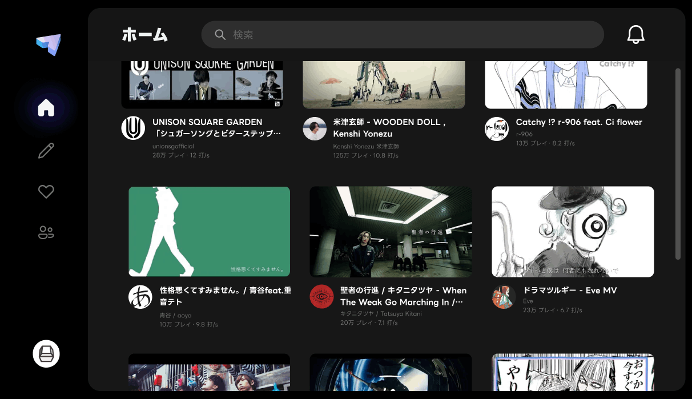The width and height of the screenshot is (692, 399).
Task: Open 聖者の行進 video thumbnail
Action: click(391, 232)
